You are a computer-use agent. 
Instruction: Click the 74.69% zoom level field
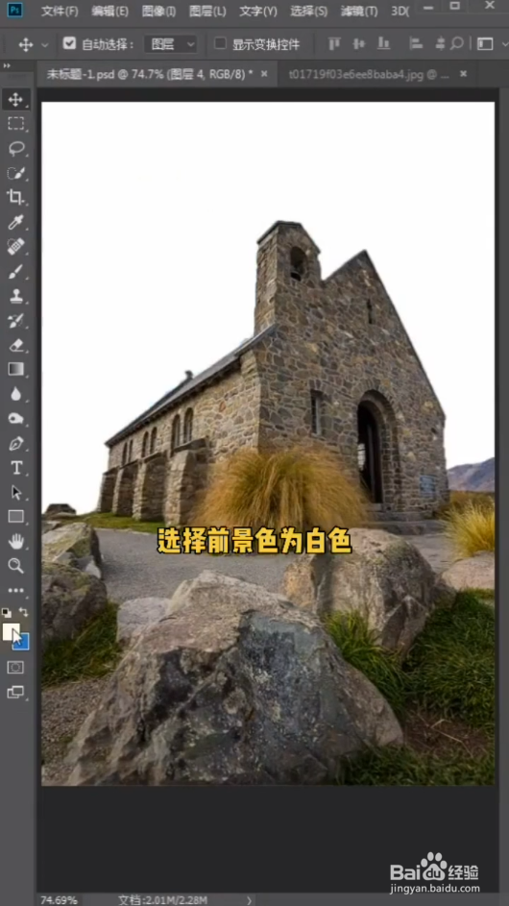click(x=59, y=899)
